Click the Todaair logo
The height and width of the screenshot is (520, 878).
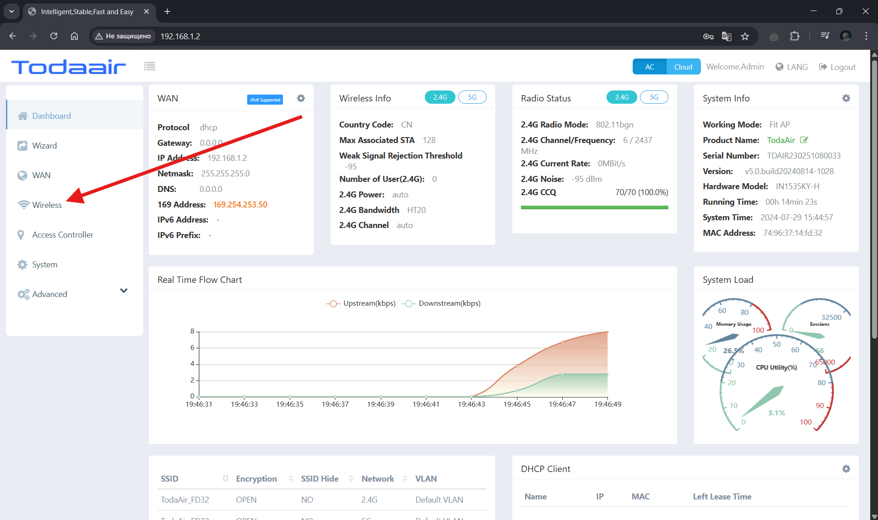(x=69, y=67)
